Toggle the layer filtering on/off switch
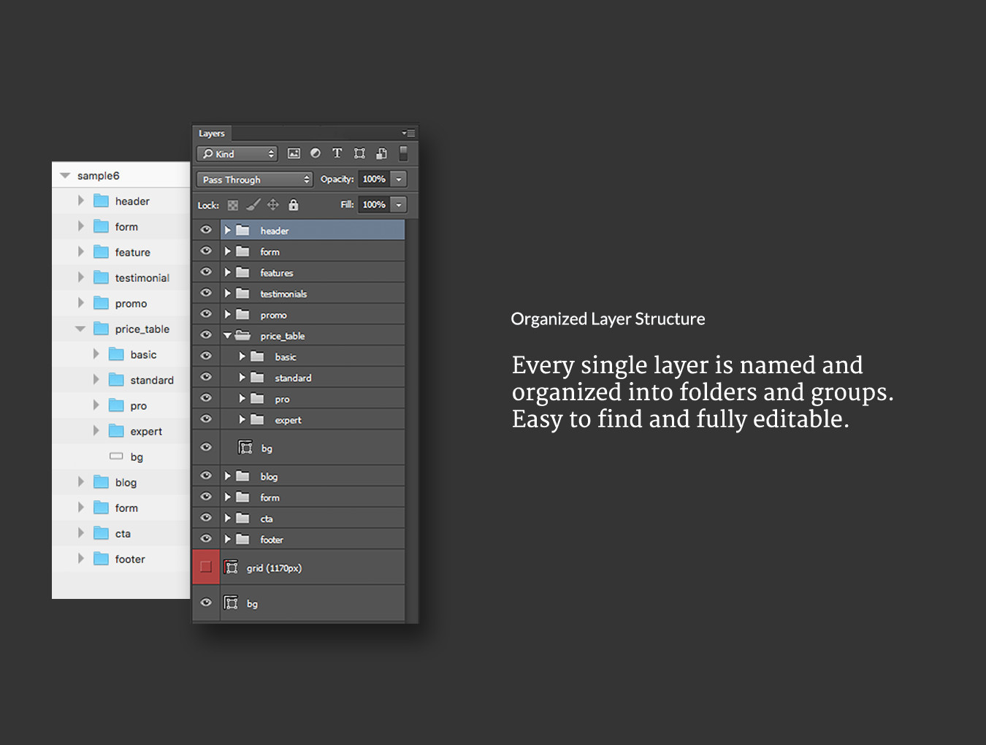Screen dimensions: 986x745 403,153
